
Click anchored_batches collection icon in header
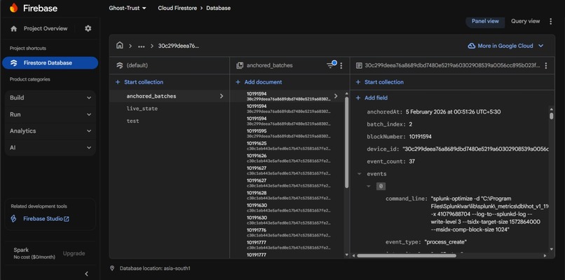240,66
